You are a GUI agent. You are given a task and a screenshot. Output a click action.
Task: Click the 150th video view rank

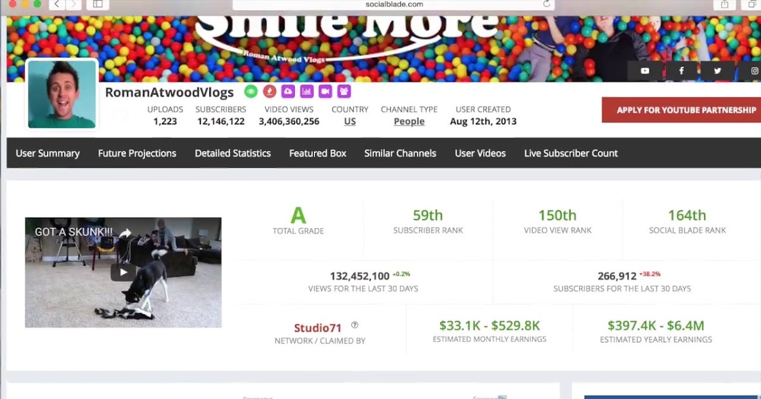pyautogui.click(x=557, y=215)
